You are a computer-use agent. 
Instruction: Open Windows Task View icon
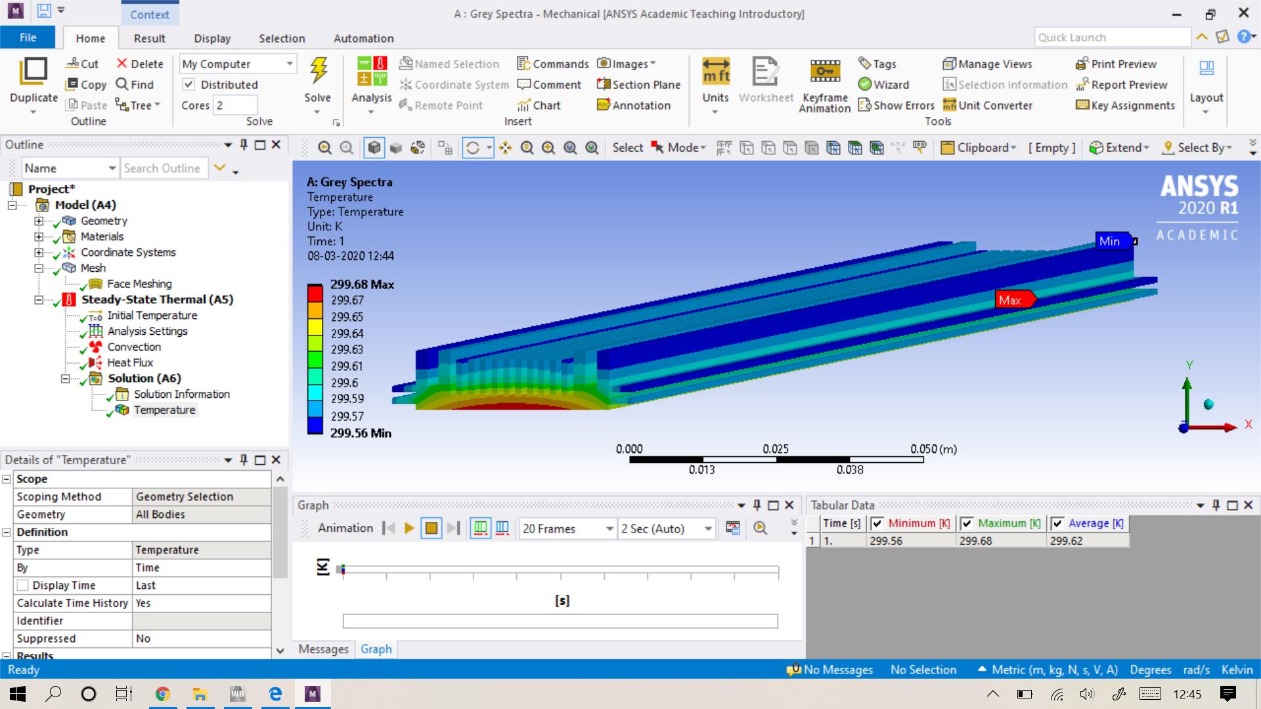point(123,694)
